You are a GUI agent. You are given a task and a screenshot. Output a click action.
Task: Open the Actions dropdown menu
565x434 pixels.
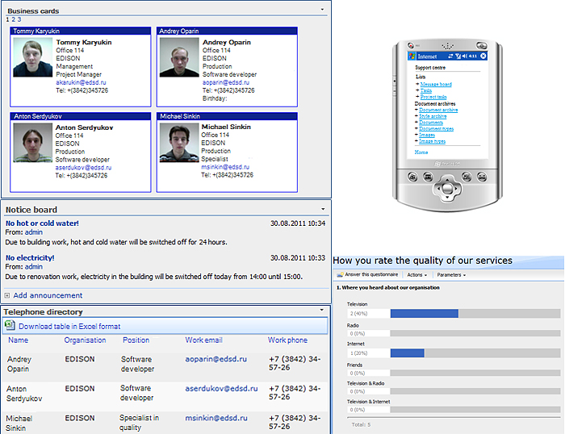click(x=417, y=275)
